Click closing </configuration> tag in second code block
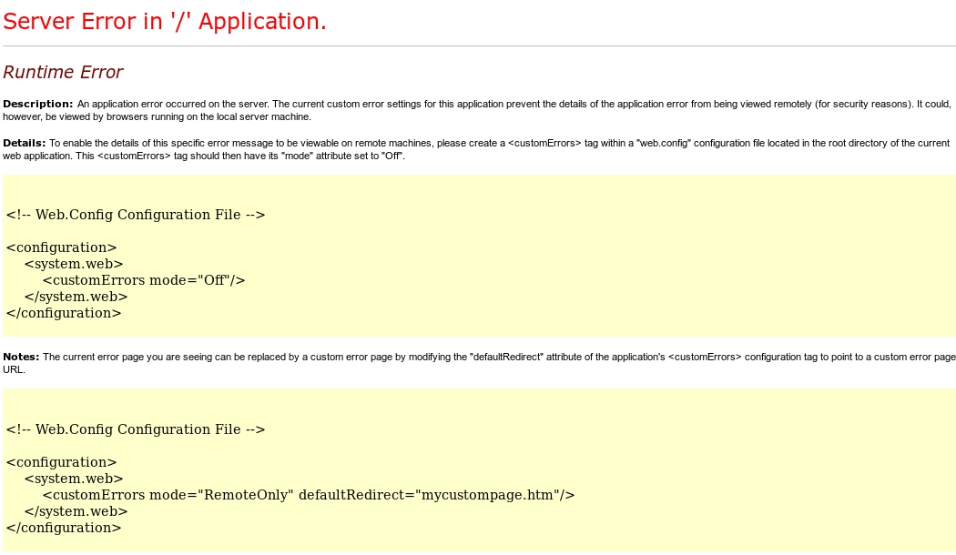Screen dimensions: 956x555 tap(63, 528)
